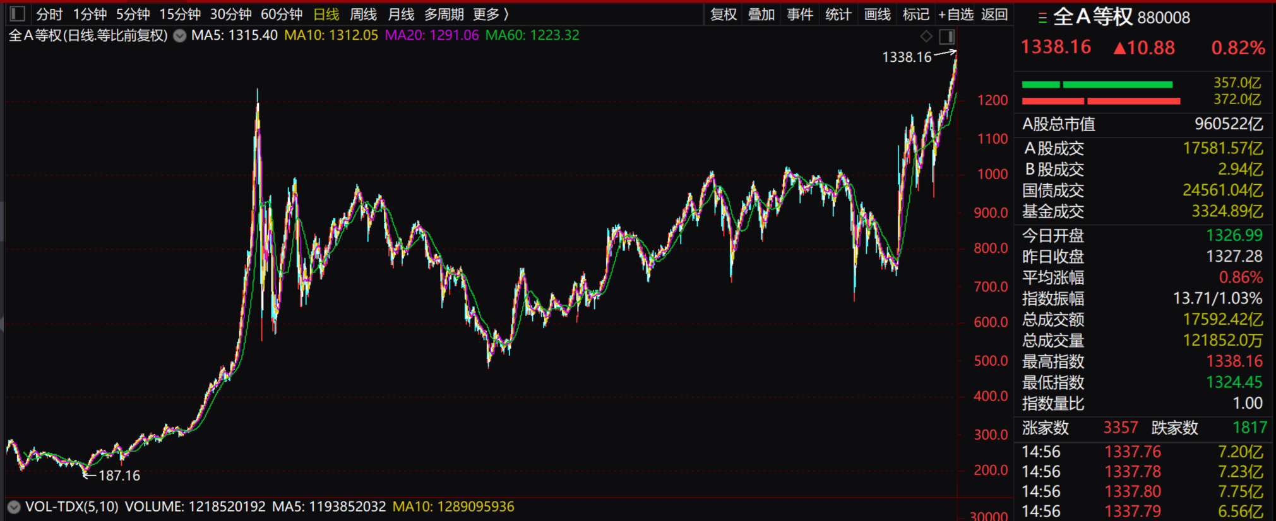1276x521 pixels.
Task: Select the 30分钟 period tab
Action: point(230,14)
